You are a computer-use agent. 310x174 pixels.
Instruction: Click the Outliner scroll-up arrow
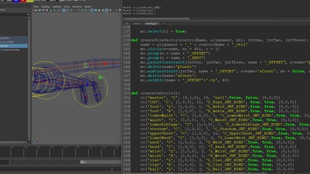tap(29, 18)
